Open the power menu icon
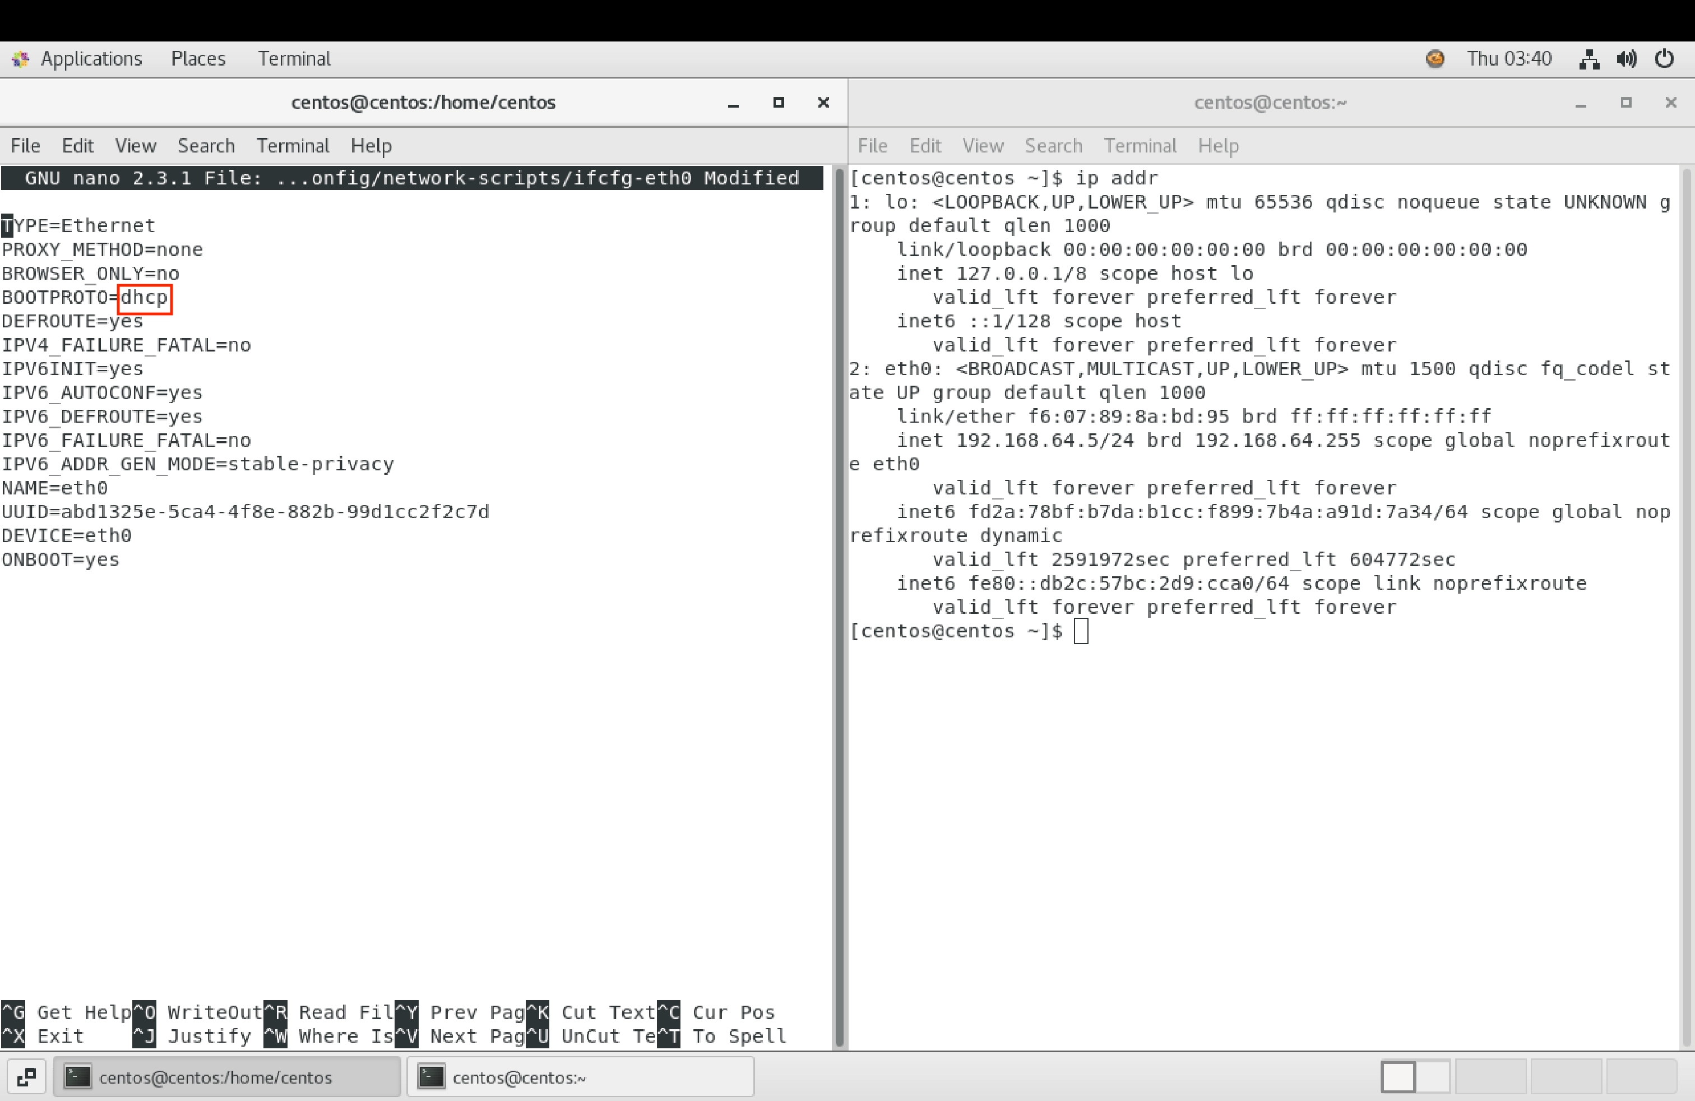 [1664, 59]
